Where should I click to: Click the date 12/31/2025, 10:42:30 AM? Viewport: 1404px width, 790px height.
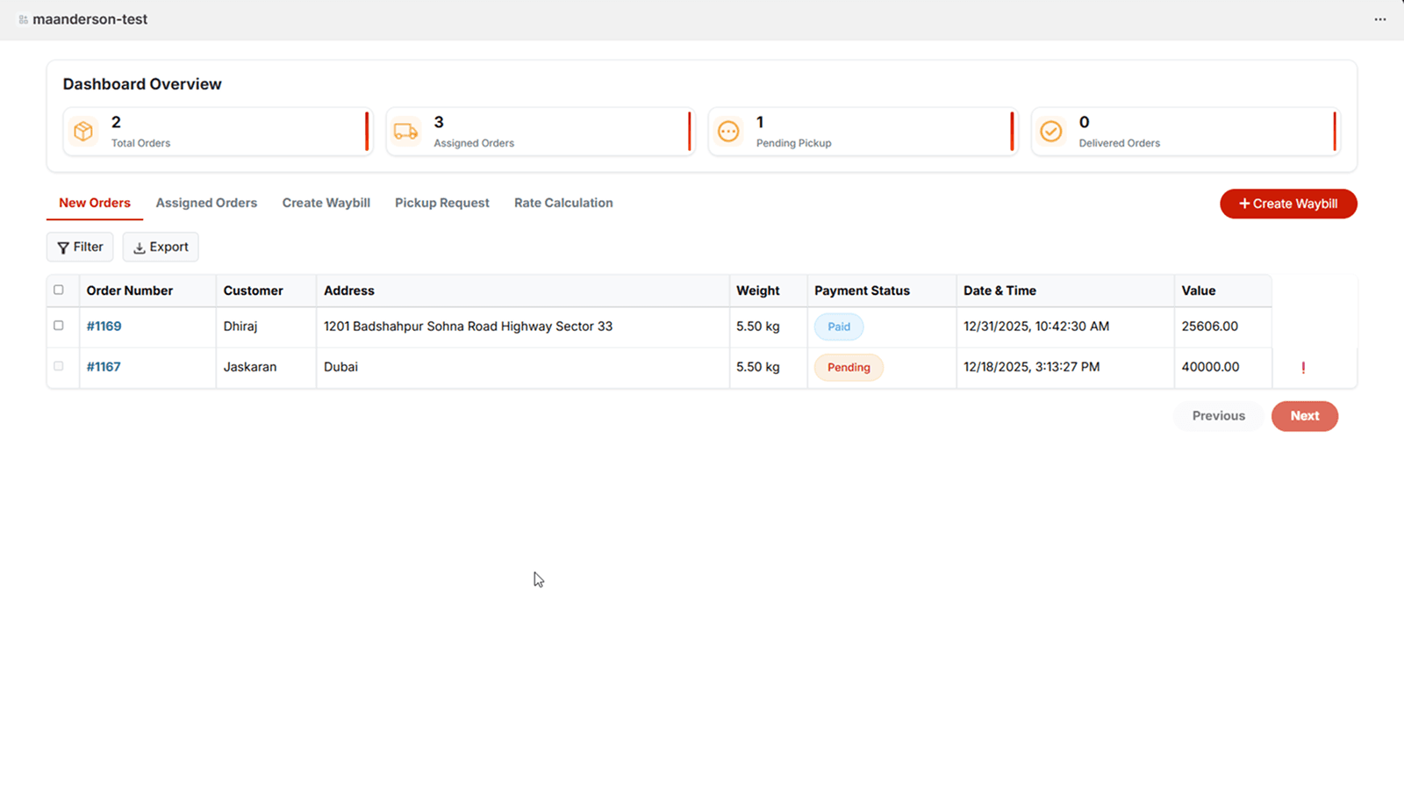click(1036, 326)
